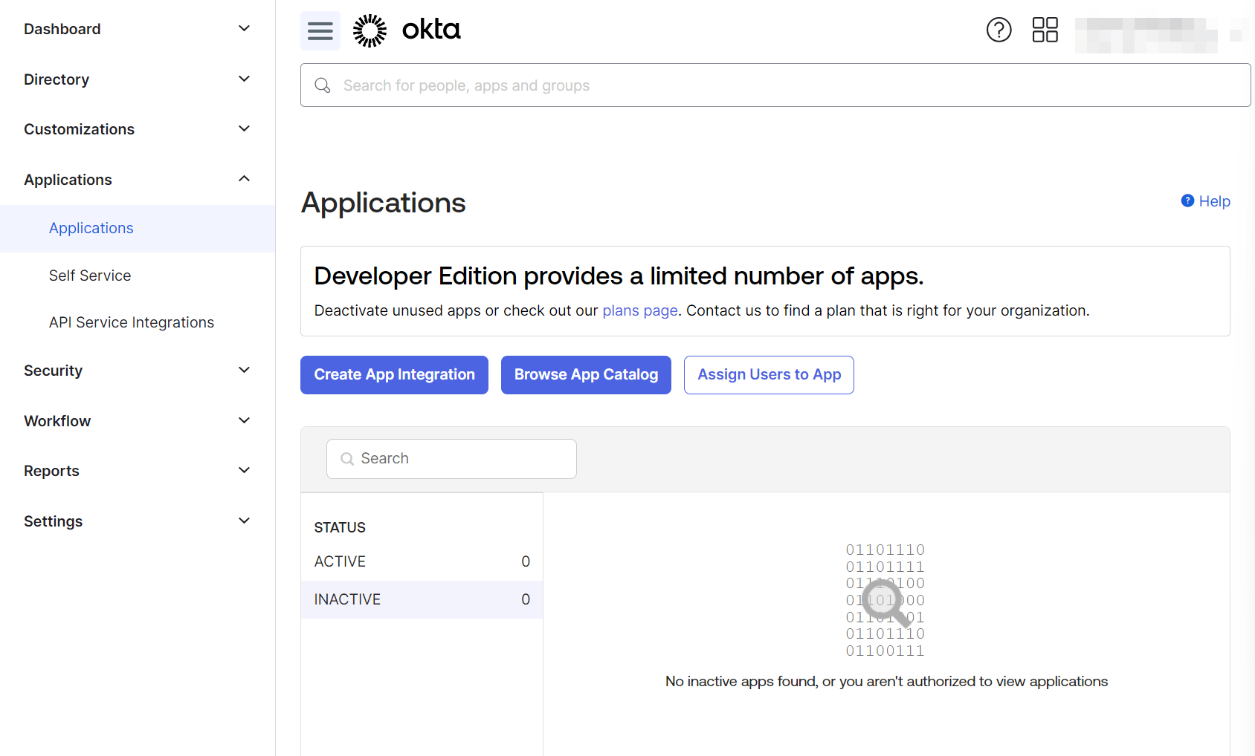This screenshot has height=756, width=1255.
Task: Expand the Reports section chevron
Action: point(244,470)
